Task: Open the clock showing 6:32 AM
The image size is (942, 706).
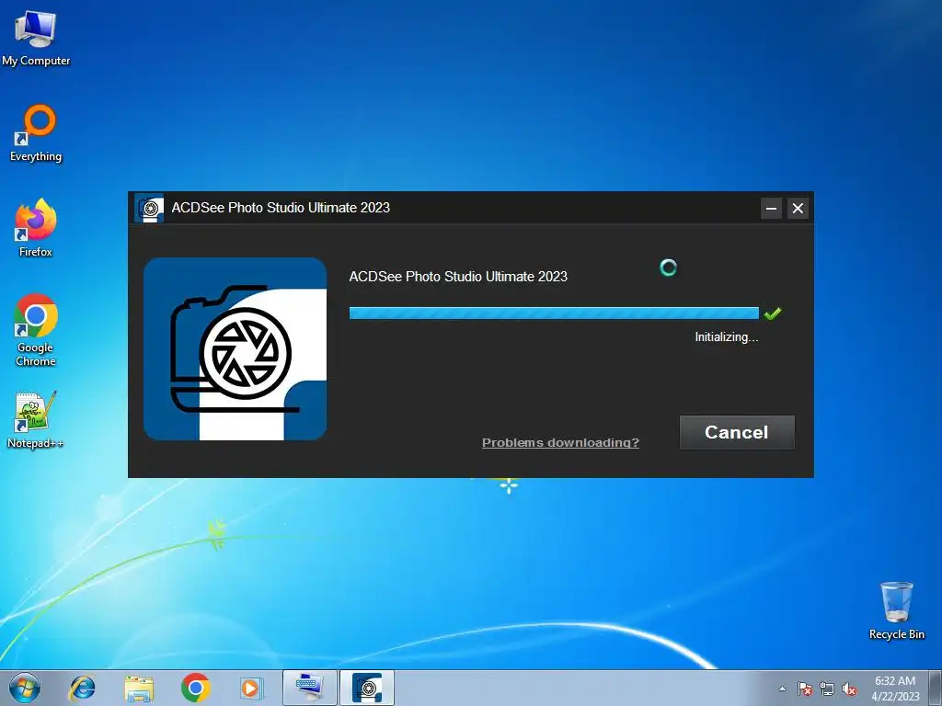Action: [x=895, y=689]
